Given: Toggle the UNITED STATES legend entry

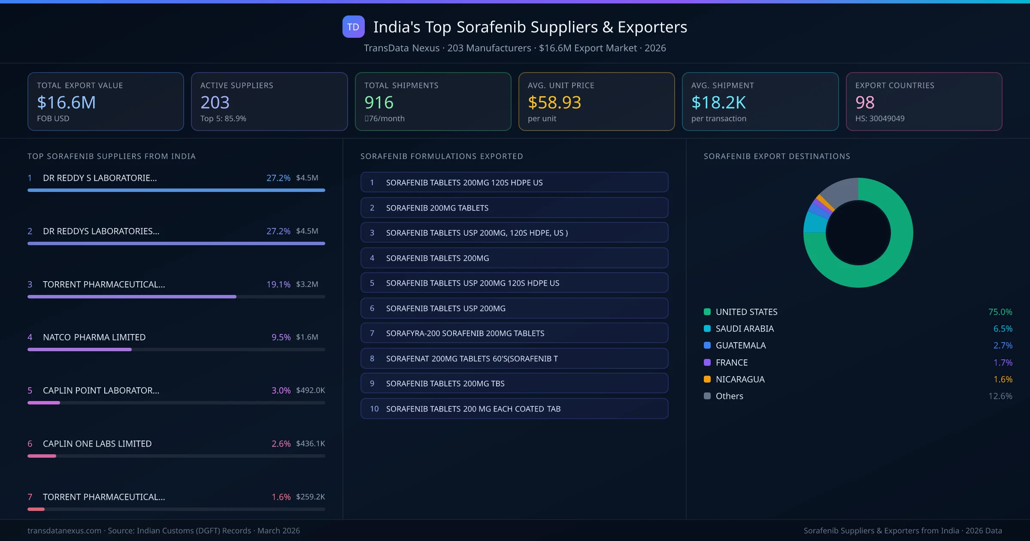Looking at the screenshot, I should point(745,312).
